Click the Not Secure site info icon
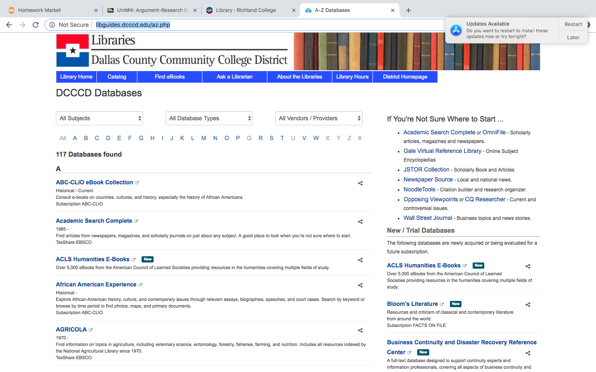 52,25
